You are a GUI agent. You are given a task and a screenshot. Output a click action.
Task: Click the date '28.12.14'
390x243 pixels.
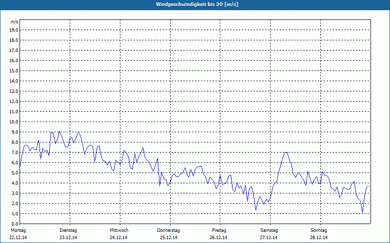pyautogui.click(x=319, y=238)
